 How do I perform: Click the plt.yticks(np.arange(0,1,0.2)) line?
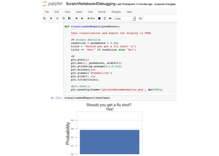(96, 66)
